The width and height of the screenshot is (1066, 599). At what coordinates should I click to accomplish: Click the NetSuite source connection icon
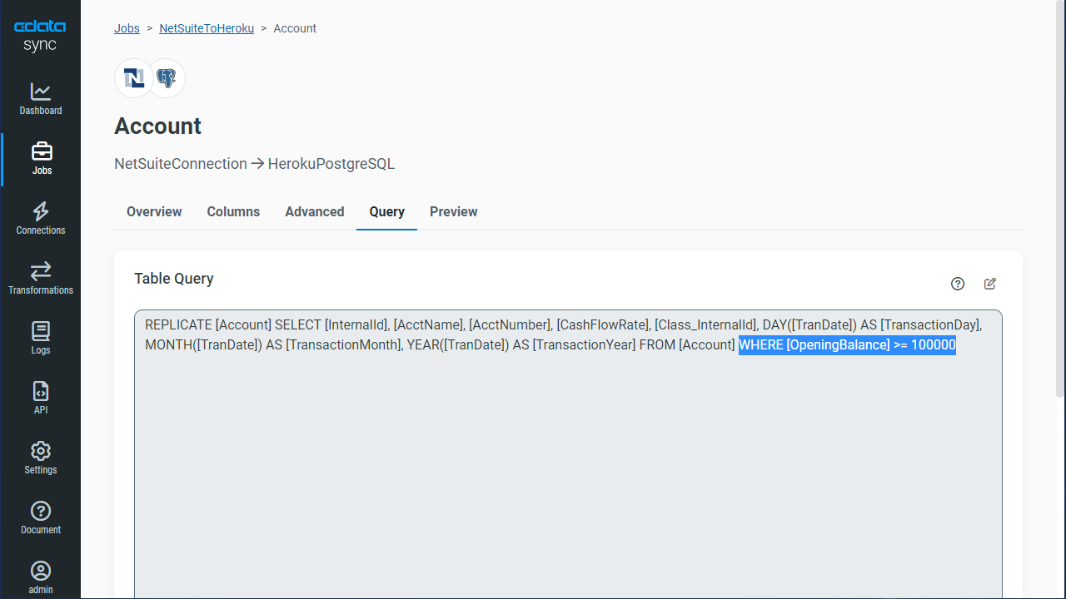click(133, 78)
